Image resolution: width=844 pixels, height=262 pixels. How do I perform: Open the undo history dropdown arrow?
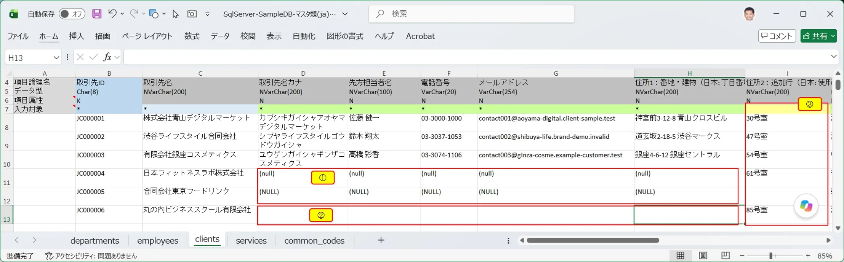122,14
